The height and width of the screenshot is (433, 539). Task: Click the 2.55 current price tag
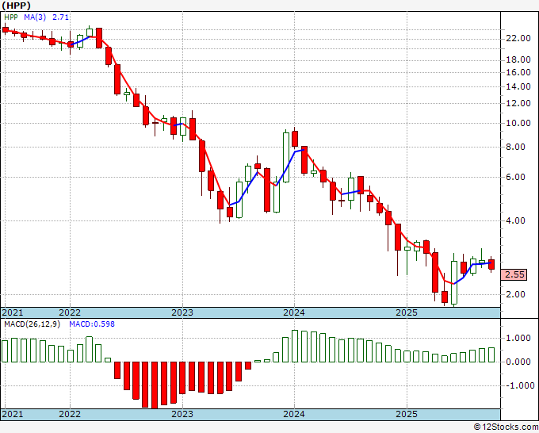(x=514, y=275)
